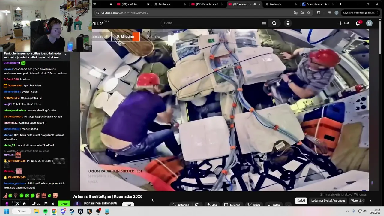Open the Chrome profile avatar M
384x216 pixels.
point(337,13)
